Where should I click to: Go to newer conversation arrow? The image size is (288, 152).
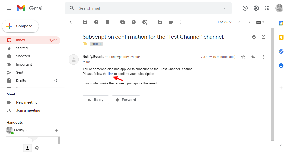coord(239,22)
